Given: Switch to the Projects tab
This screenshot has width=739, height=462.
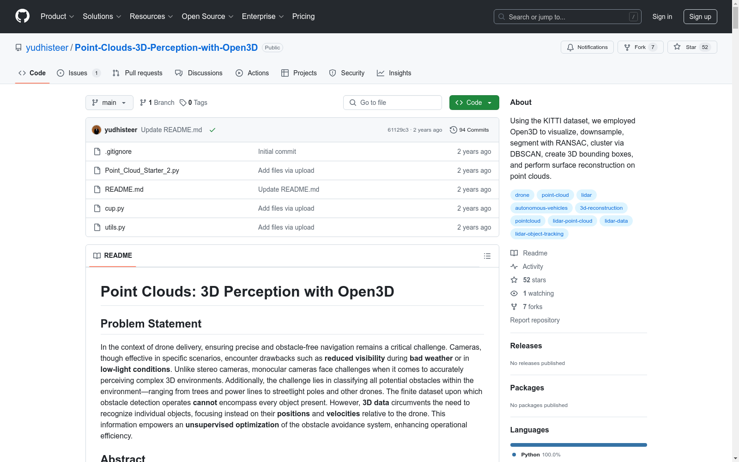Looking at the screenshot, I should pos(299,73).
